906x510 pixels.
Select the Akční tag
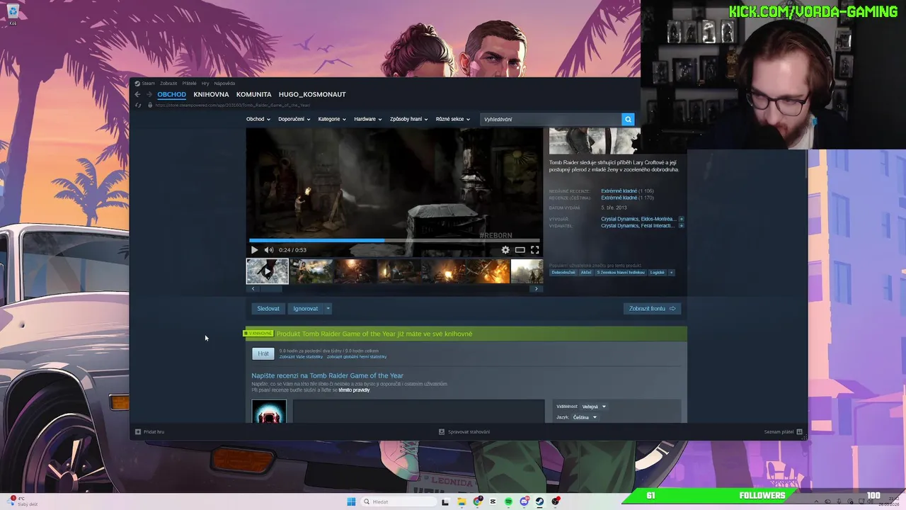tap(586, 273)
